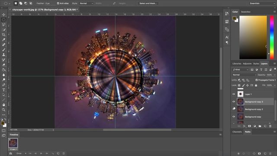Select the Pen tool

(4, 85)
